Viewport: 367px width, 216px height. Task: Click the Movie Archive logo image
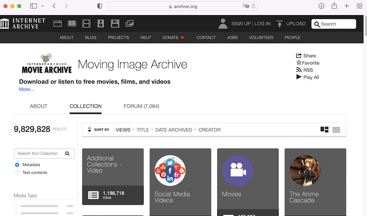[x=46, y=64]
